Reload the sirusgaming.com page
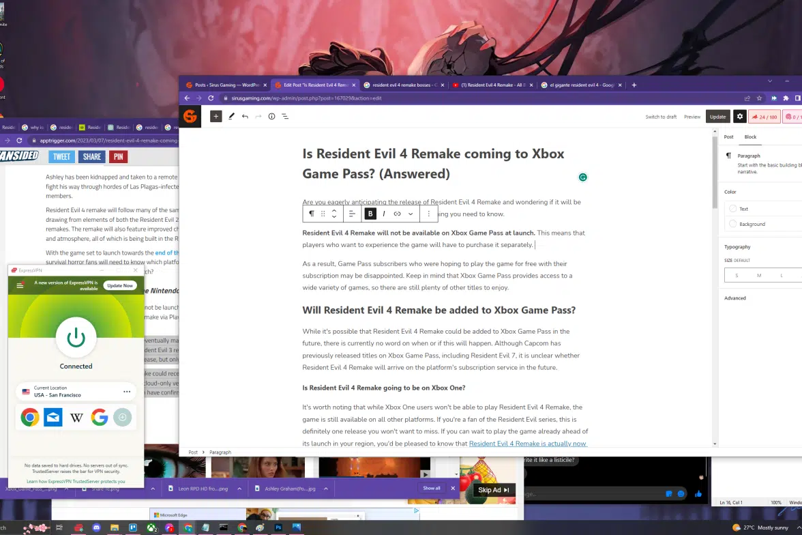The width and height of the screenshot is (802, 535). [211, 98]
